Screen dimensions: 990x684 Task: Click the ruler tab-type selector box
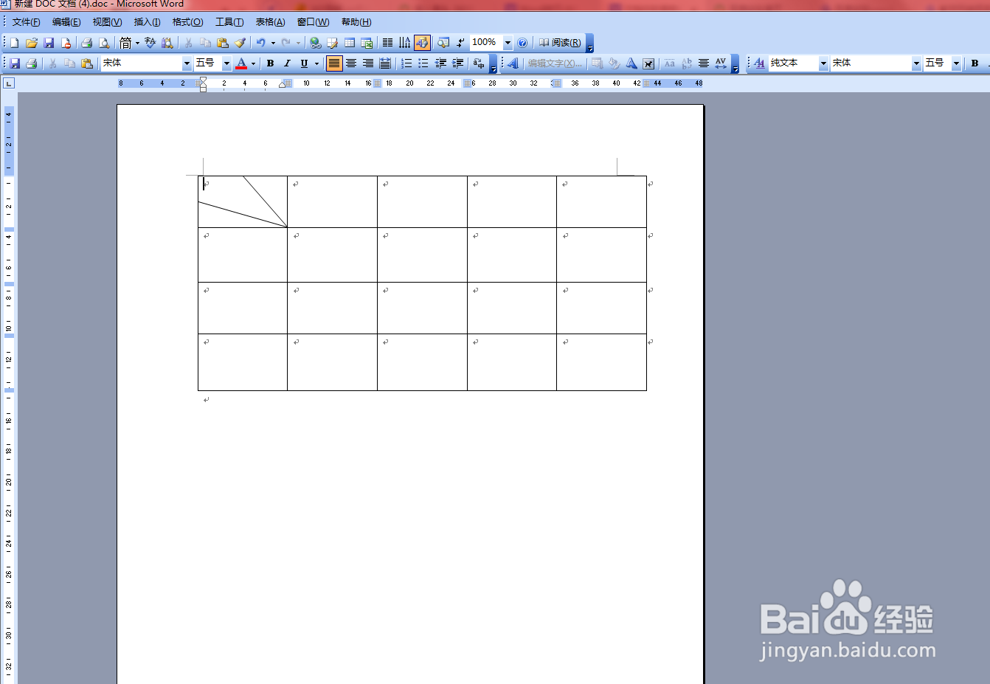click(x=9, y=83)
